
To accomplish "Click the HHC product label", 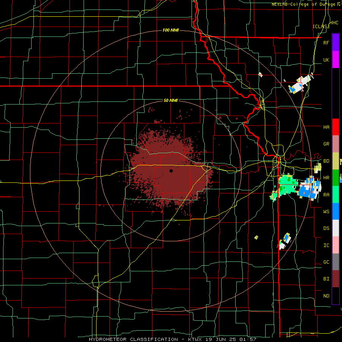I will pos(334,23).
